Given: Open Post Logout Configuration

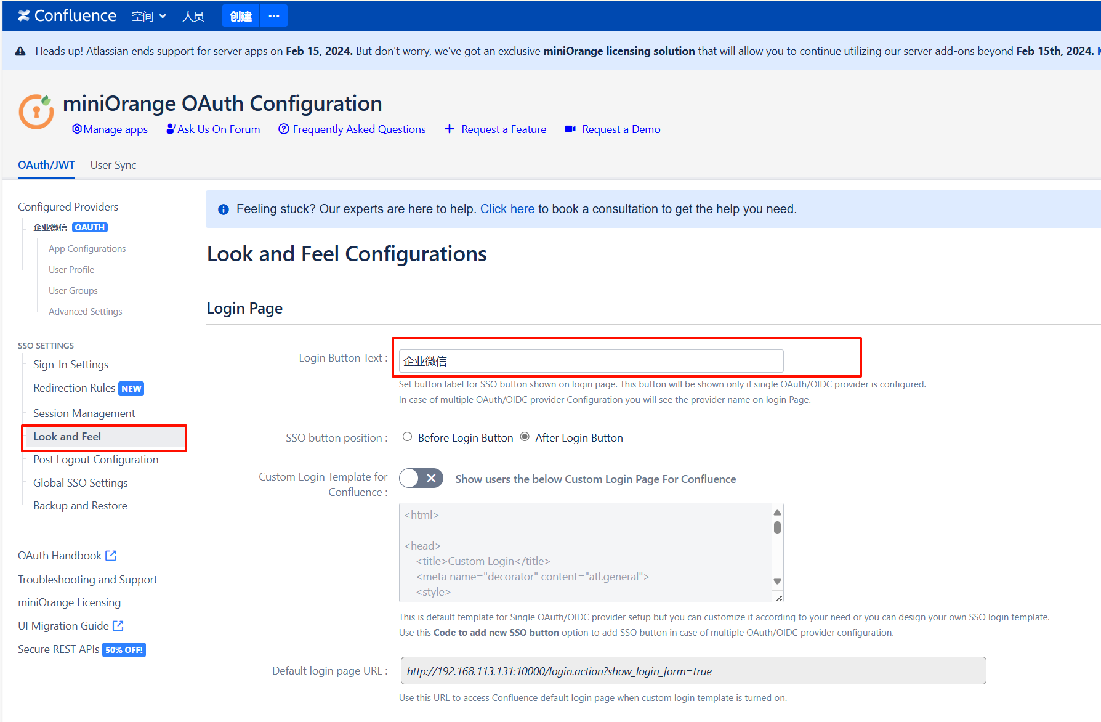Looking at the screenshot, I should coord(96,460).
